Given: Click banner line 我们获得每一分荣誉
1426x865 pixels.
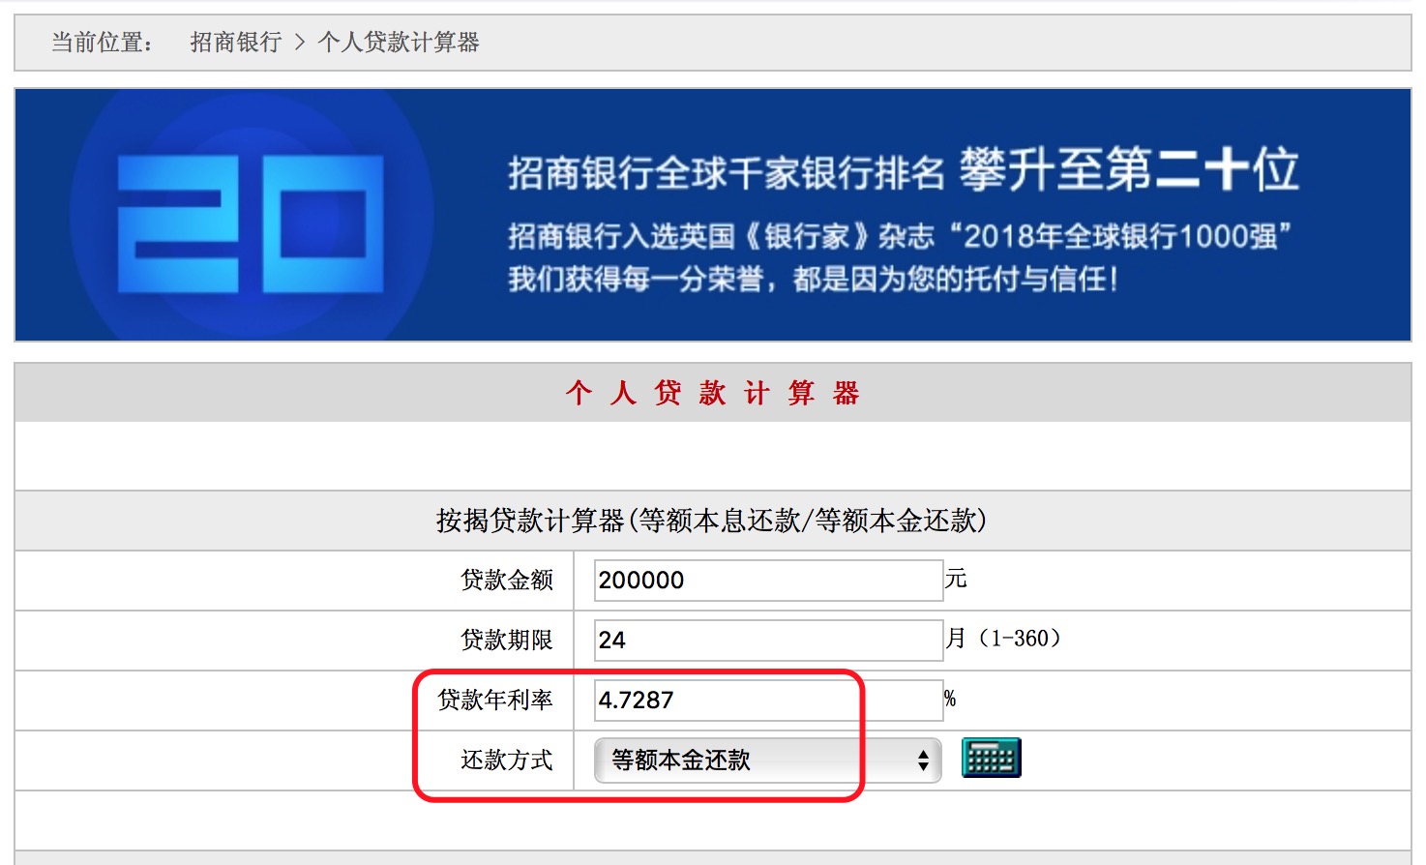Looking at the screenshot, I should click(813, 280).
